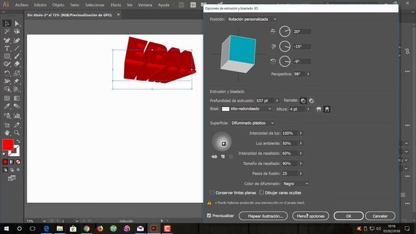The width and height of the screenshot is (416, 234).
Task: Click the blue cube rotation preview
Action: point(239,54)
